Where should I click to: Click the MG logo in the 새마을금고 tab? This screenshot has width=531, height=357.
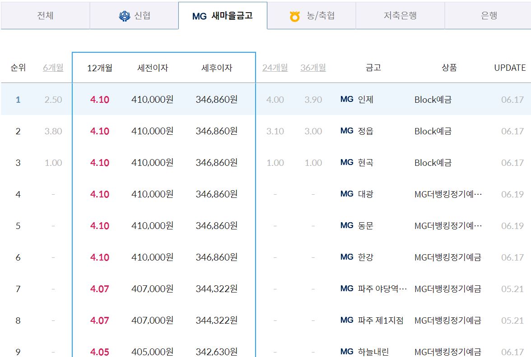click(x=199, y=16)
